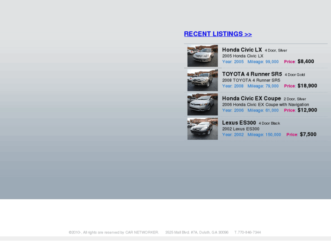The width and height of the screenshot is (331, 248).
Task: Open the Lexus ES300 thumbnail photo
Action: (x=203, y=129)
